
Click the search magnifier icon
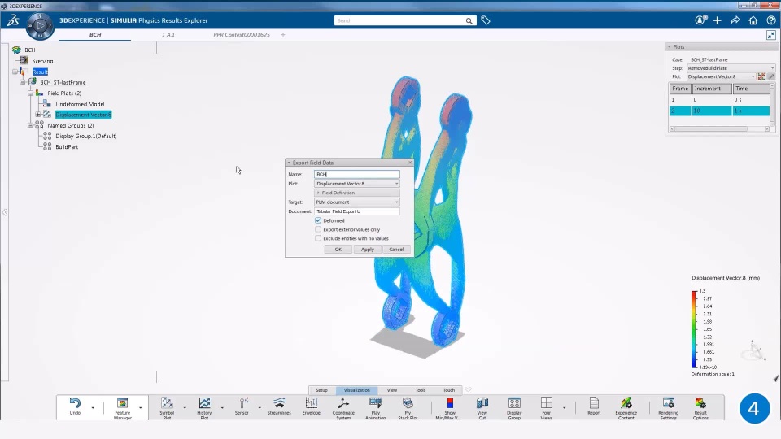(469, 20)
